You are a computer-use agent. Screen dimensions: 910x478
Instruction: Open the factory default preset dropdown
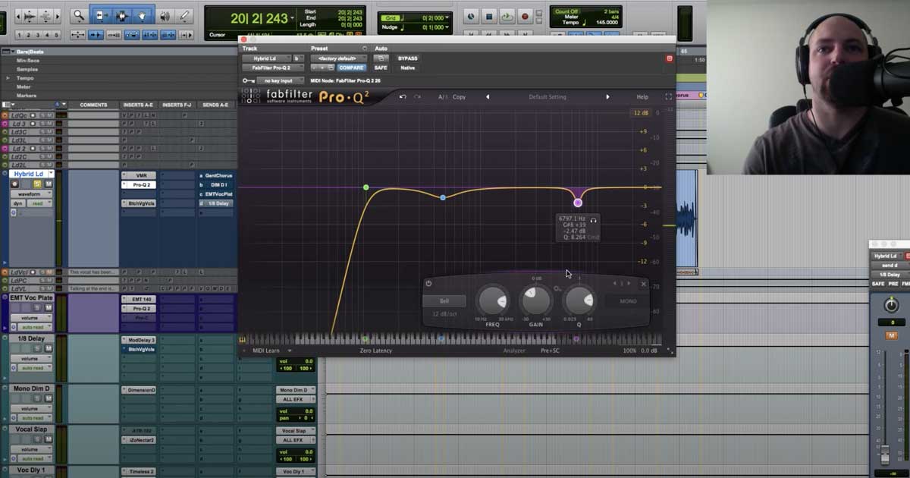337,58
